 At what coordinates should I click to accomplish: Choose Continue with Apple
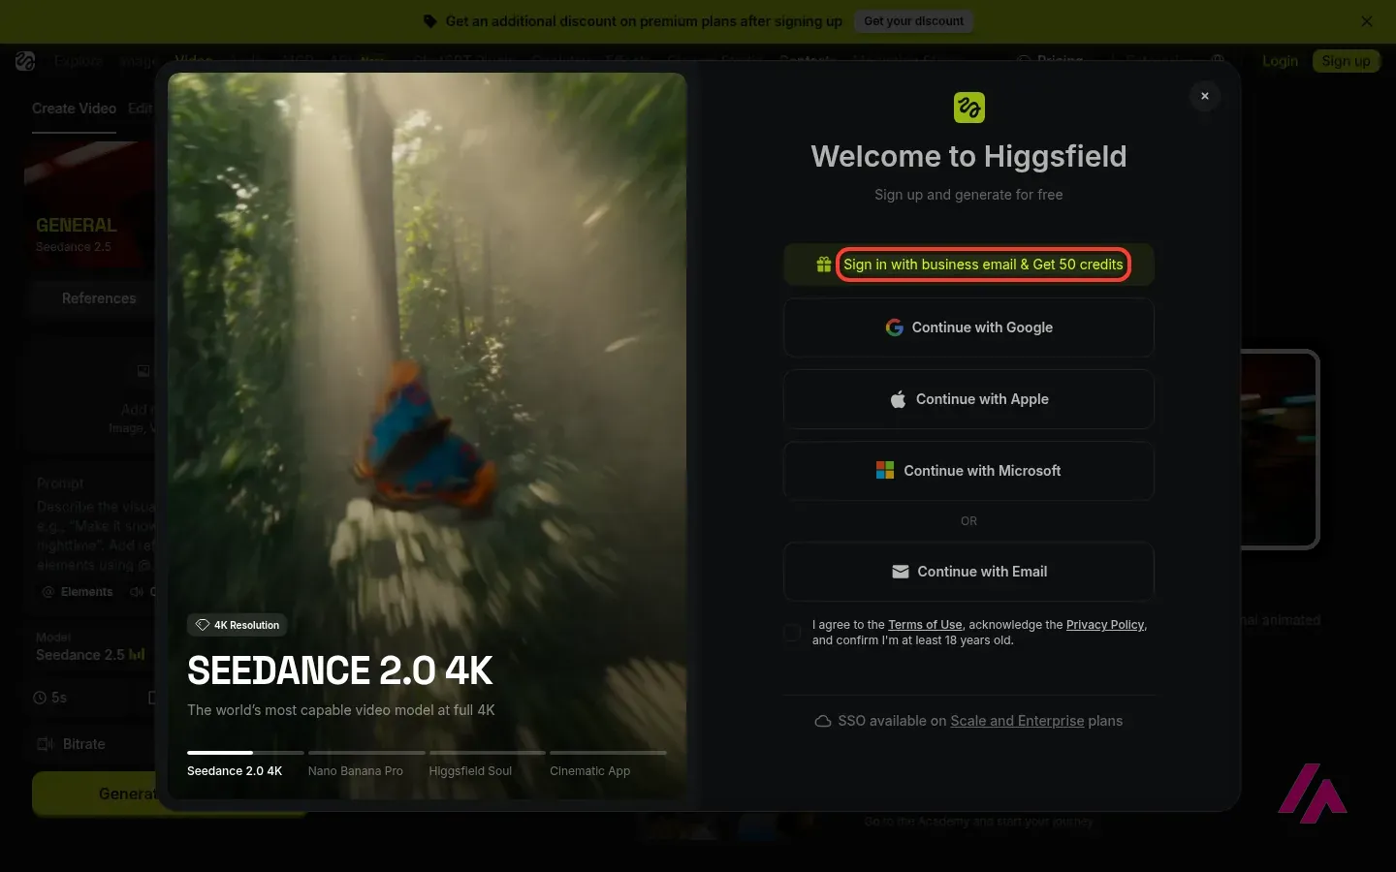coord(968,399)
